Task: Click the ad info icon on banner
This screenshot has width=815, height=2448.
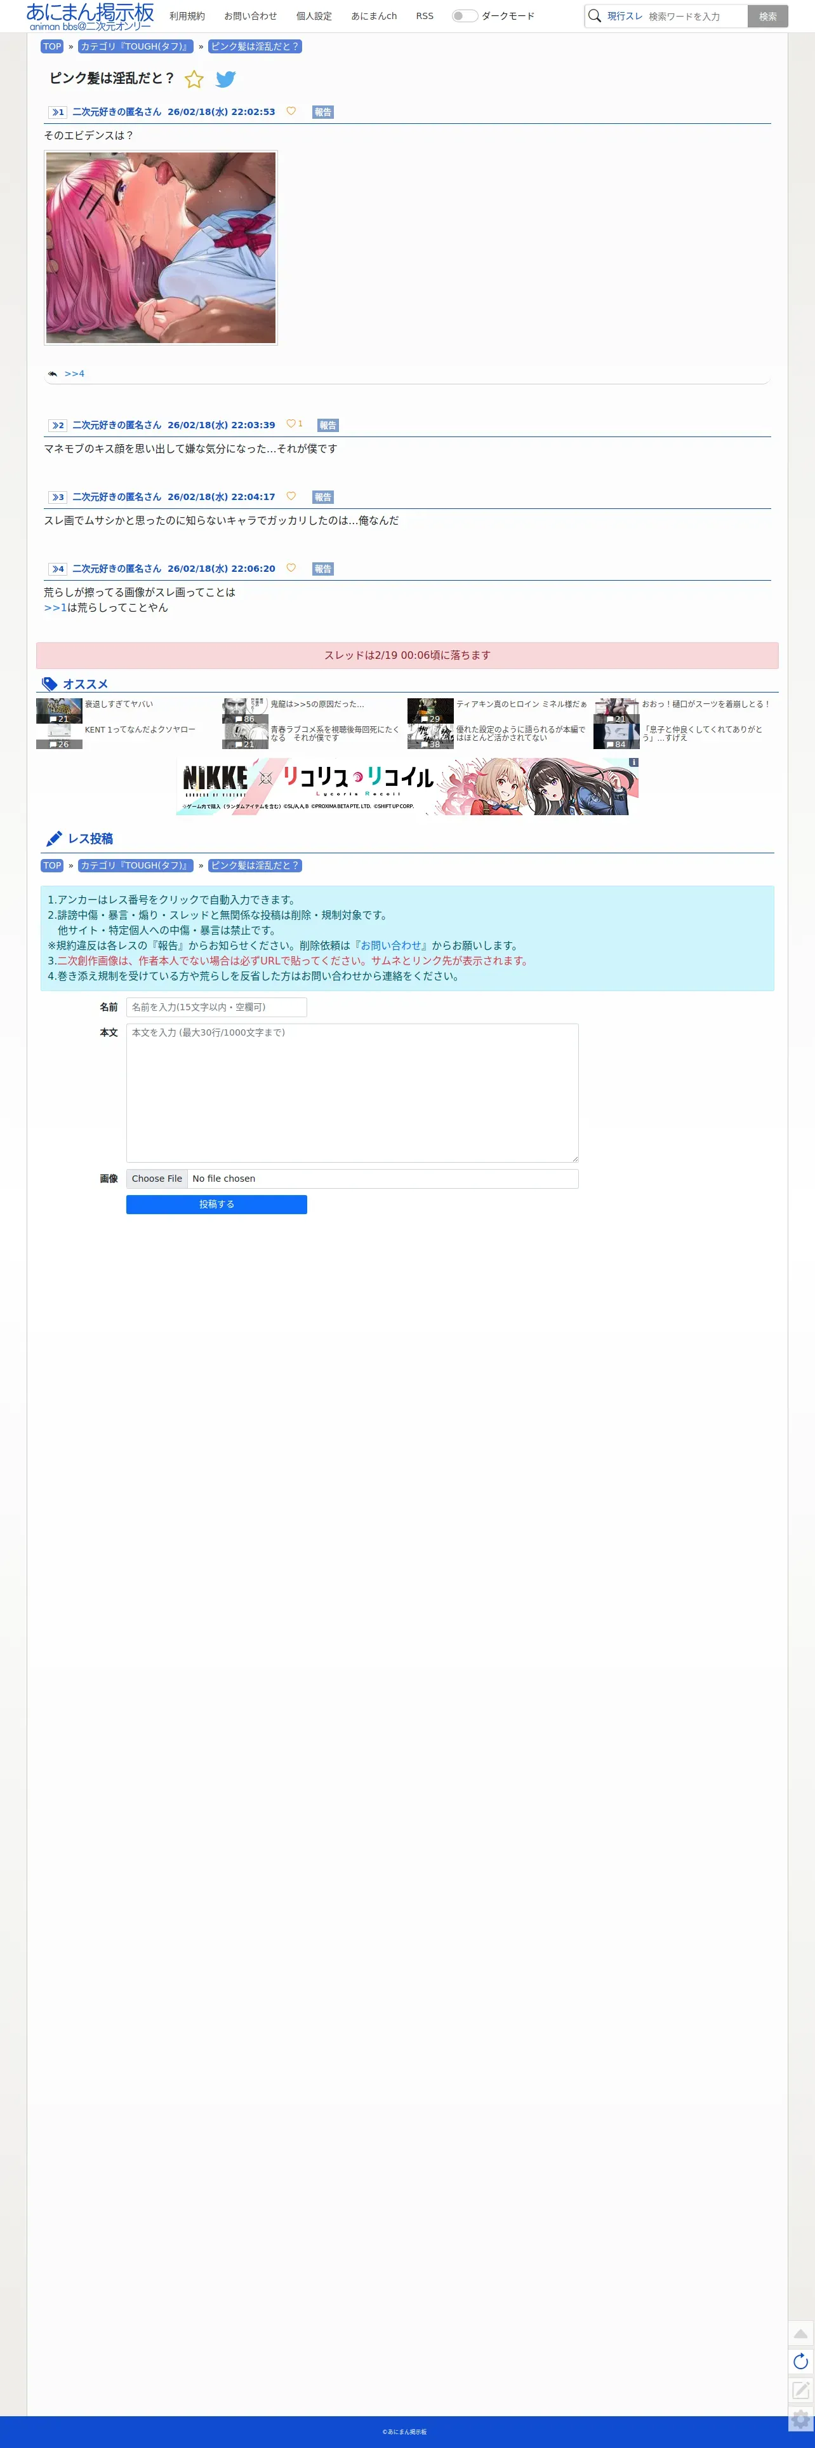Action: [x=633, y=762]
